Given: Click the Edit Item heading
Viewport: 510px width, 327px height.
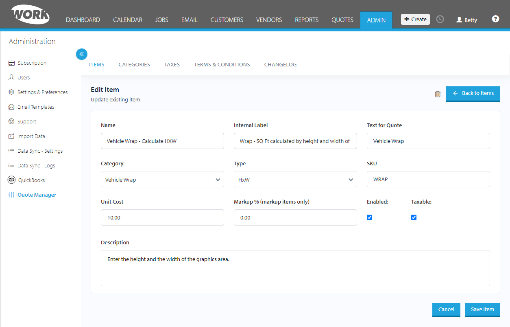Looking at the screenshot, I should pos(105,90).
